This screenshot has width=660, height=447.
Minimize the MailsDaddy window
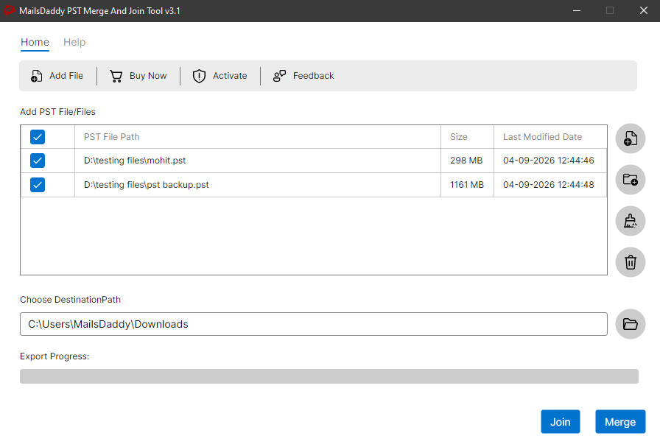pos(577,10)
